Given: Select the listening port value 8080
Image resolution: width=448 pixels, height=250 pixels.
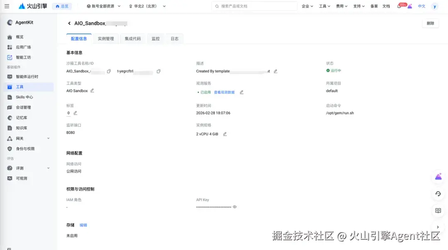Looking at the screenshot, I should coord(71,132).
